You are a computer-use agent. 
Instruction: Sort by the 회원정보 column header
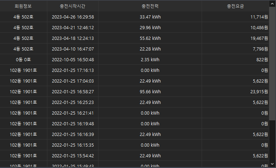pos(23,6)
